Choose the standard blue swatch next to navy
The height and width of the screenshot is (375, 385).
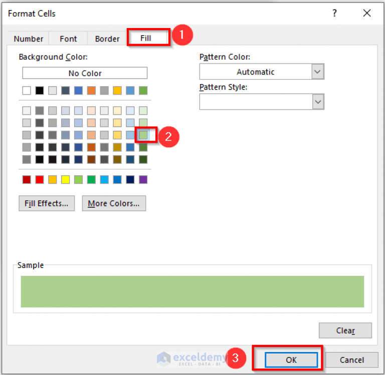coord(117,180)
